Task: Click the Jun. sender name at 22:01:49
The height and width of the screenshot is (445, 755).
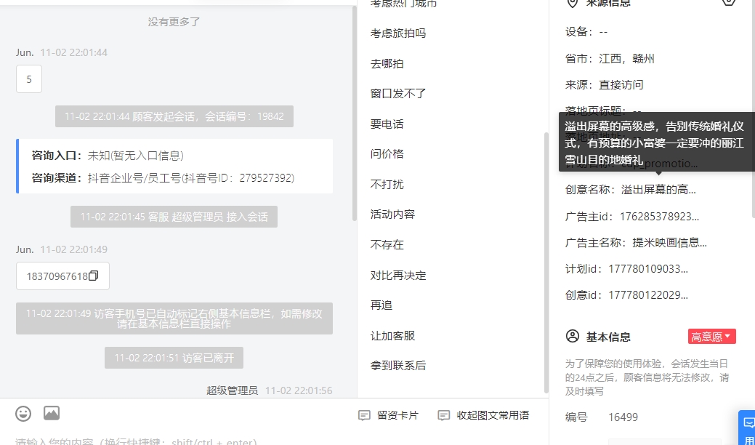Action: coord(25,249)
